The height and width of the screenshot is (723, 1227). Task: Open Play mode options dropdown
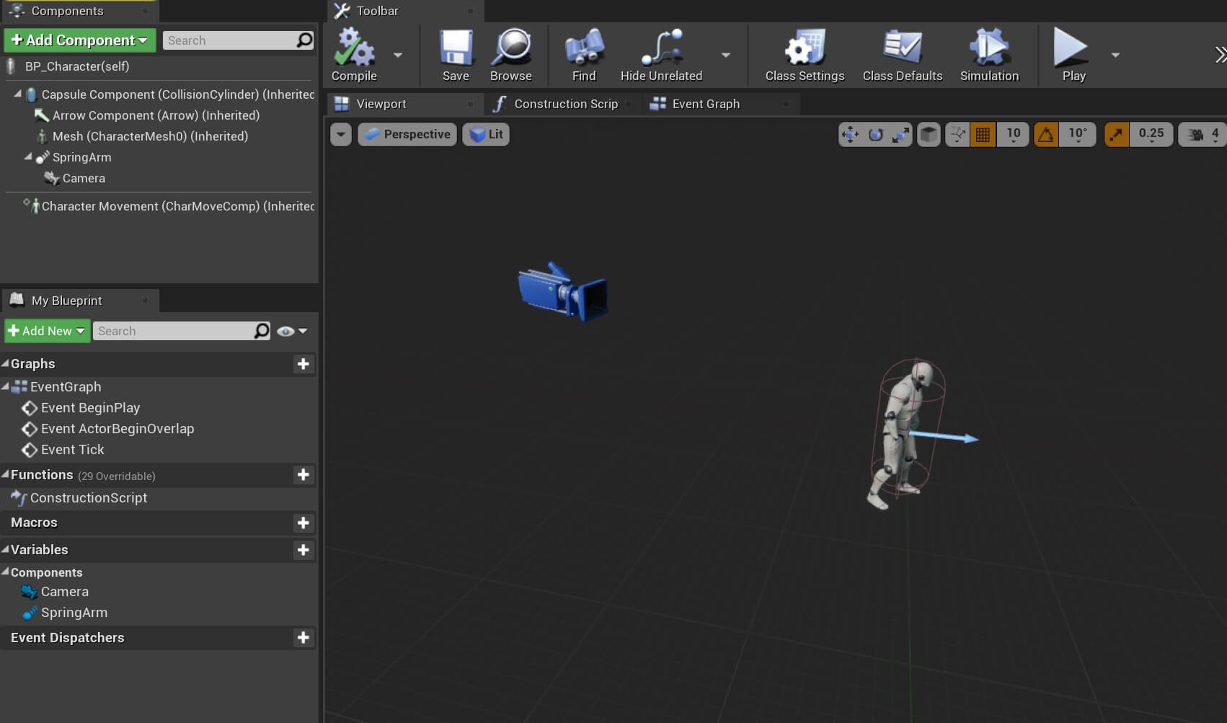[1115, 55]
